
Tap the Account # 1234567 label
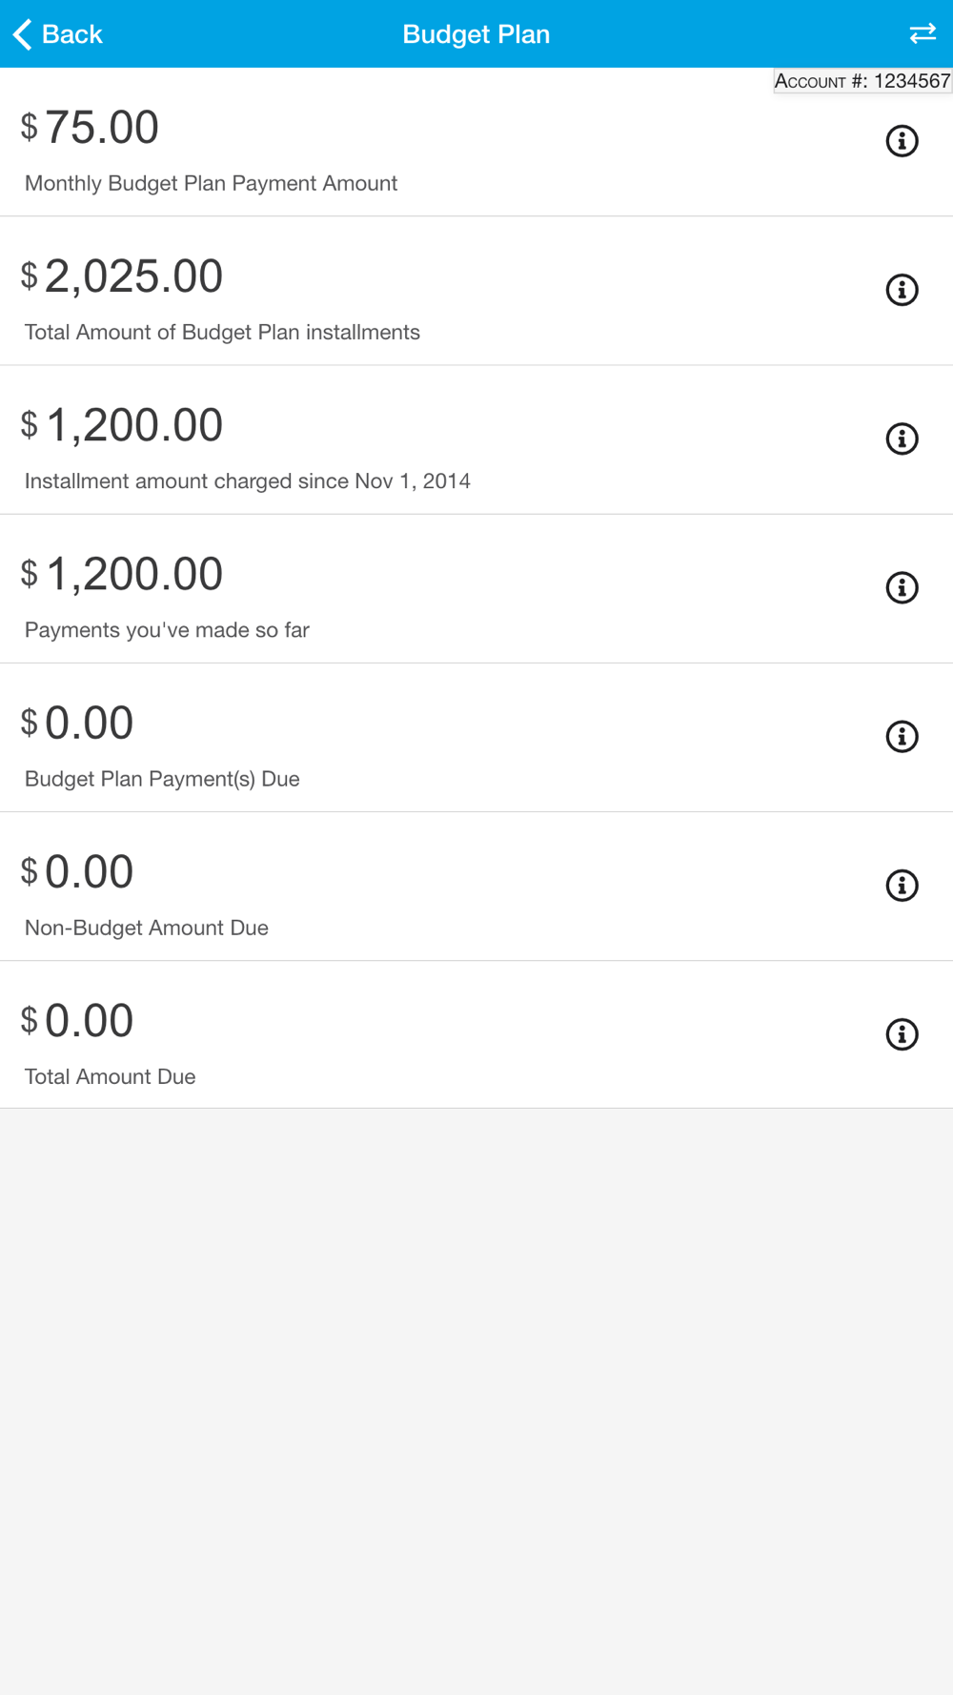[862, 81]
